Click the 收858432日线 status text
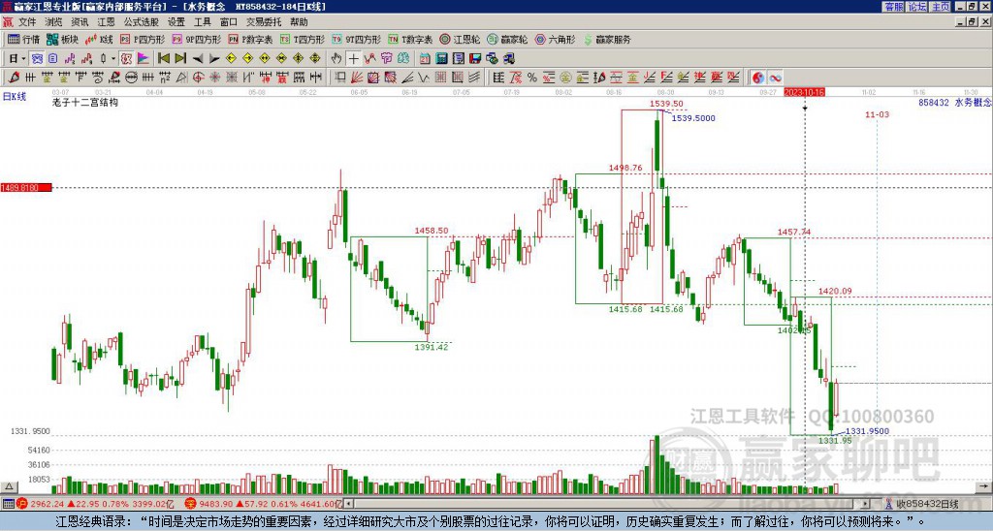 (928, 504)
